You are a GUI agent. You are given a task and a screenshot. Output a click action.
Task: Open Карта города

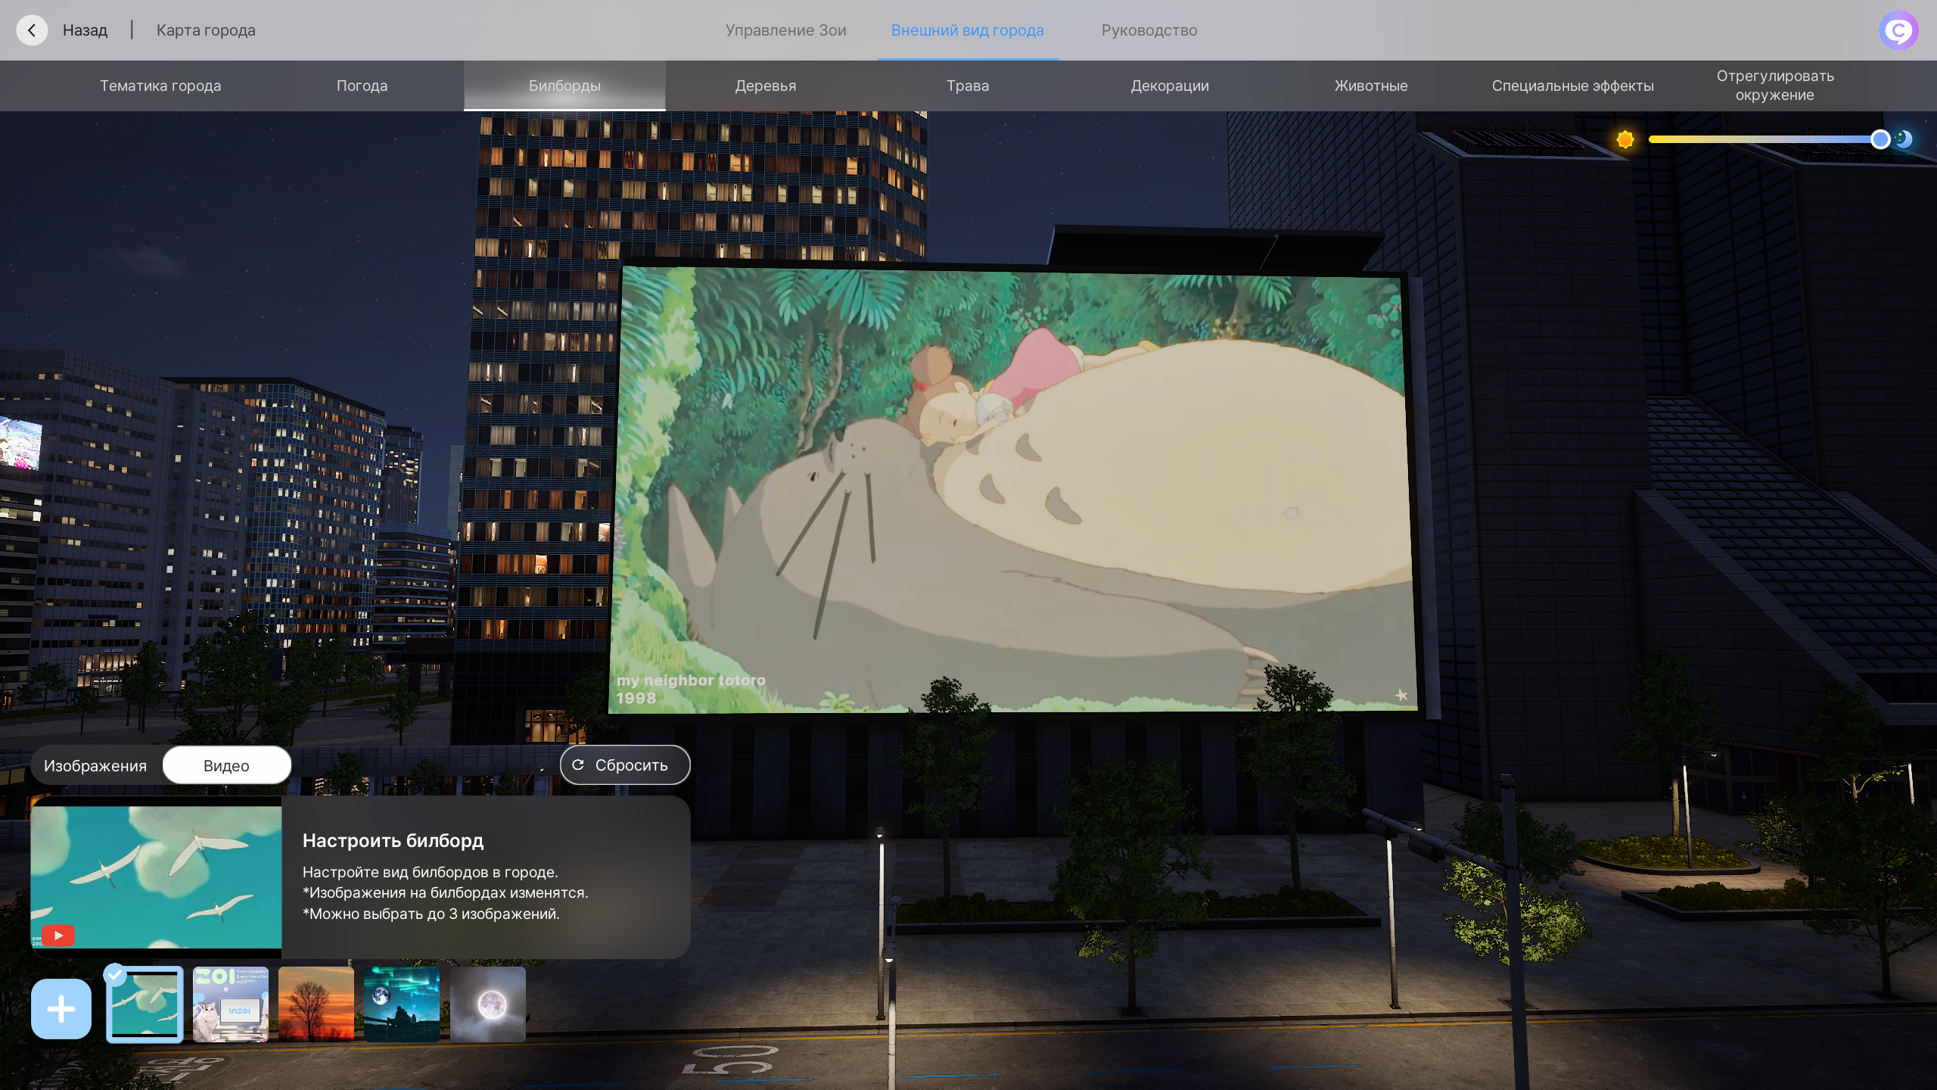coord(206,30)
